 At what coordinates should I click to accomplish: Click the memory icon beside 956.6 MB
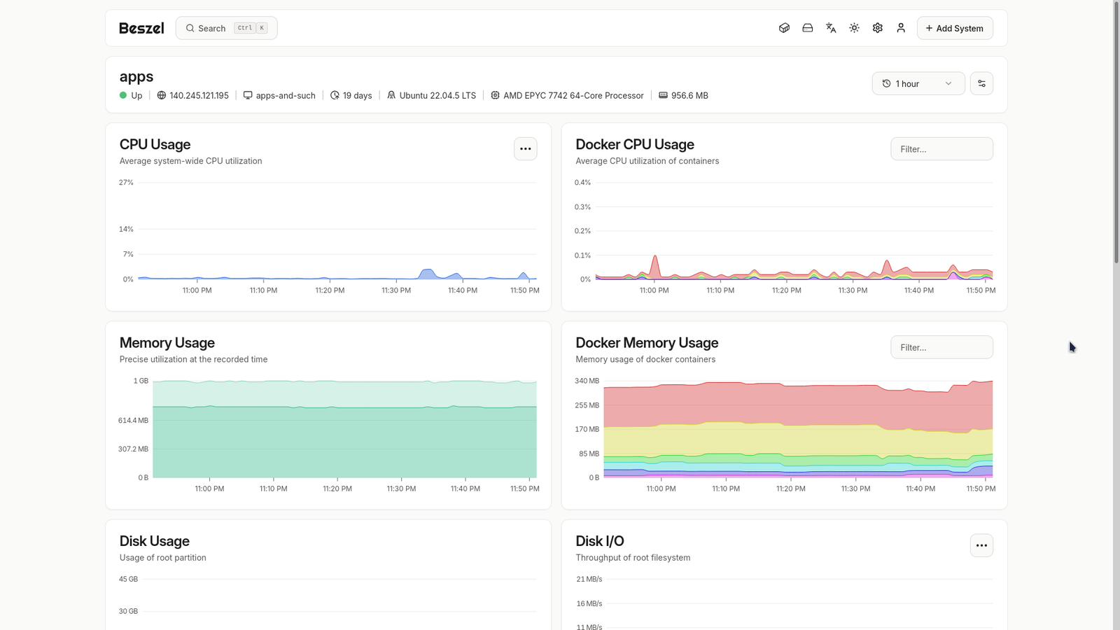click(663, 95)
